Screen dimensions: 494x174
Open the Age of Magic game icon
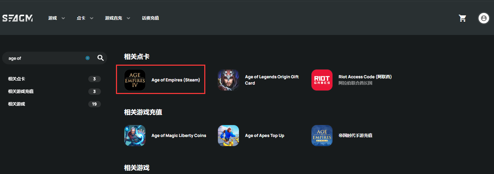(x=135, y=136)
